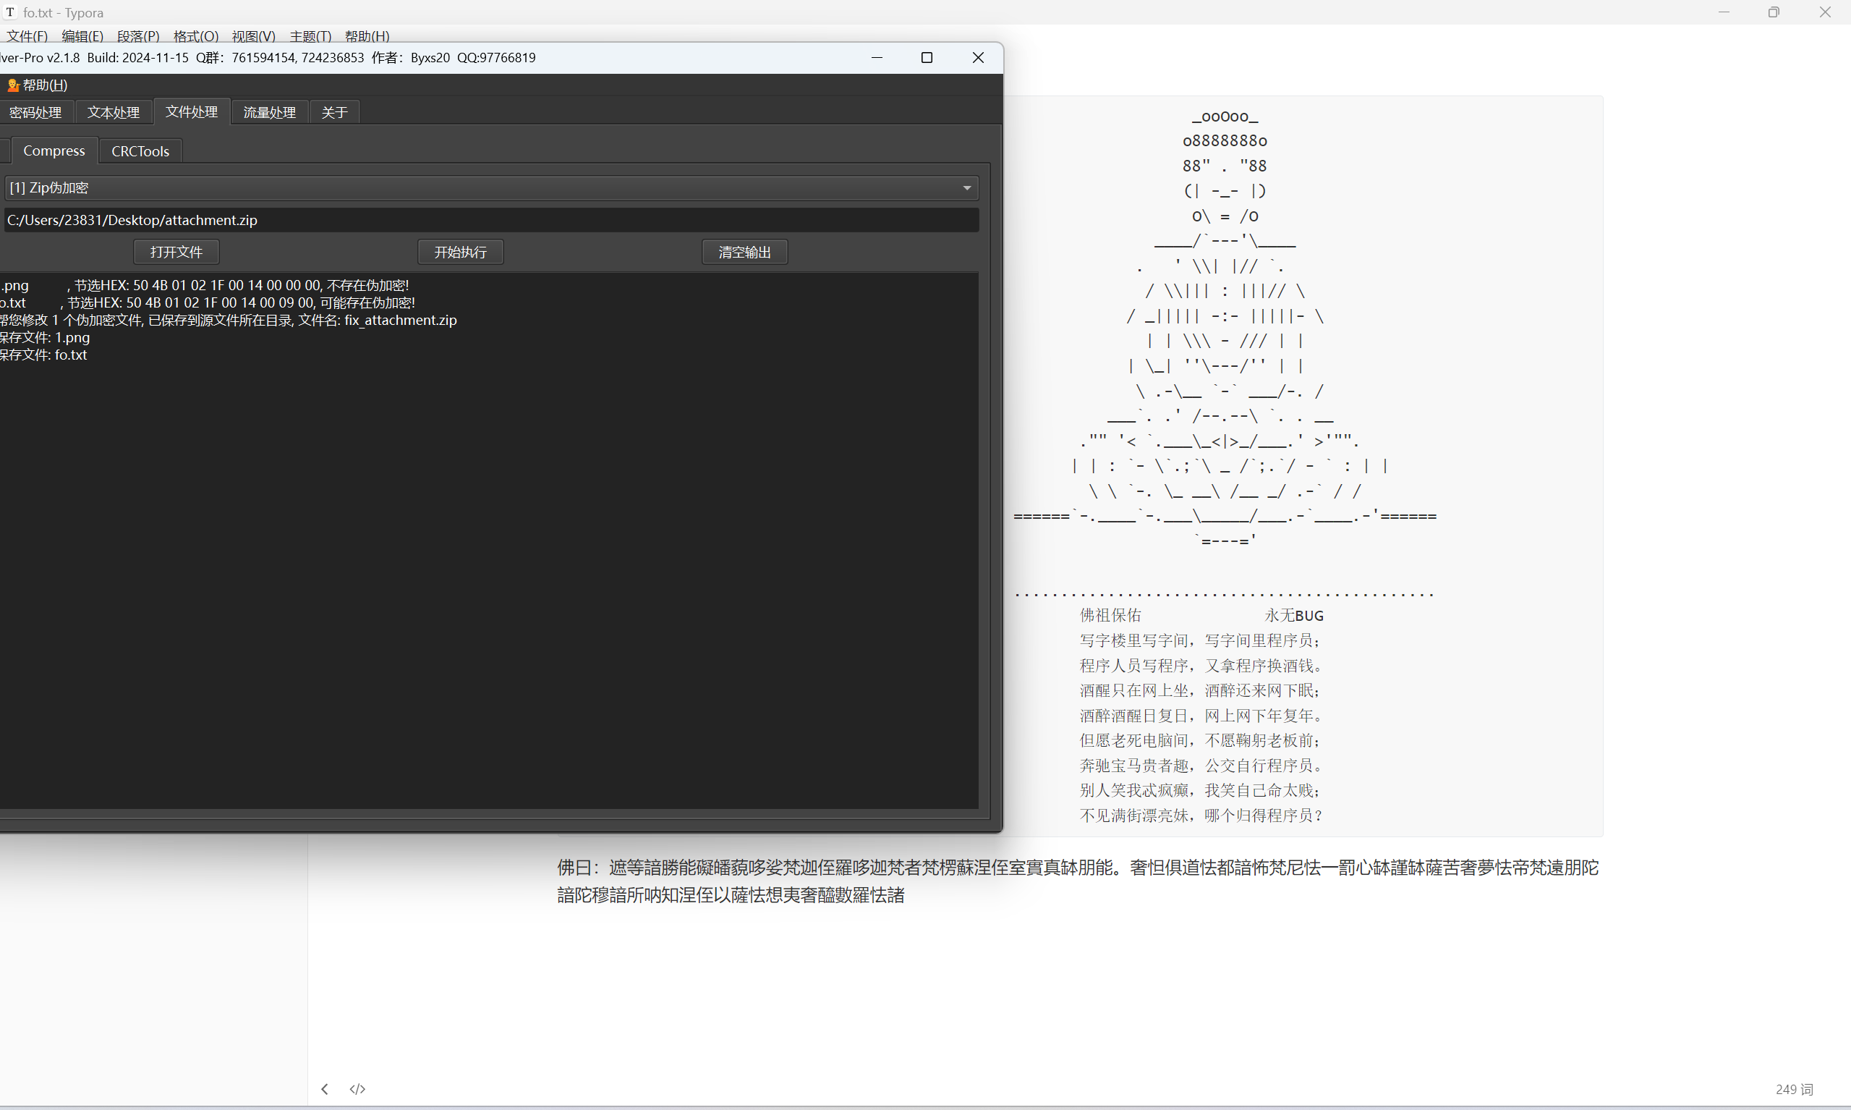Screen dimensions: 1851x1110
Task: Toggle Typora source code mode icon
Action: 357,1089
